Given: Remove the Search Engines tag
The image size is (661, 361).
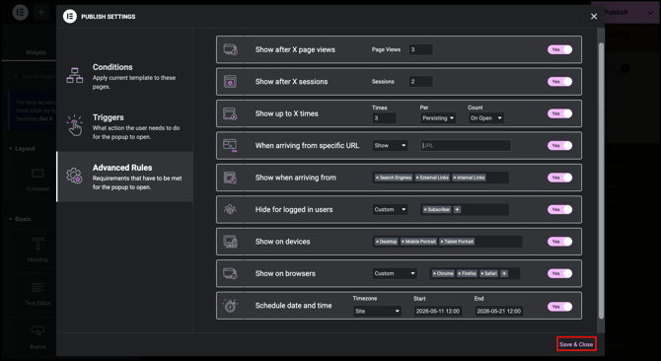Looking at the screenshot, I should pyautogui.click(x=377, y=178).
